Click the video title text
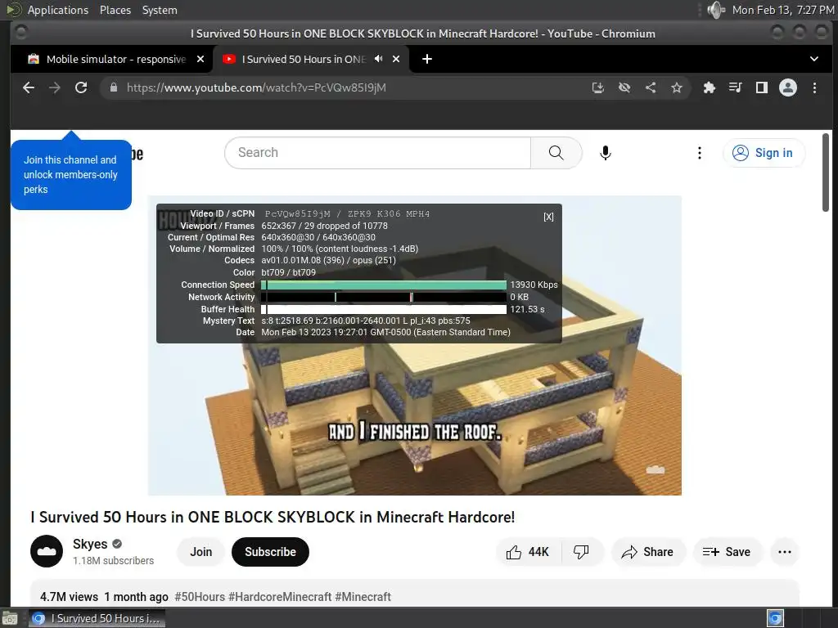 point(273,517)
